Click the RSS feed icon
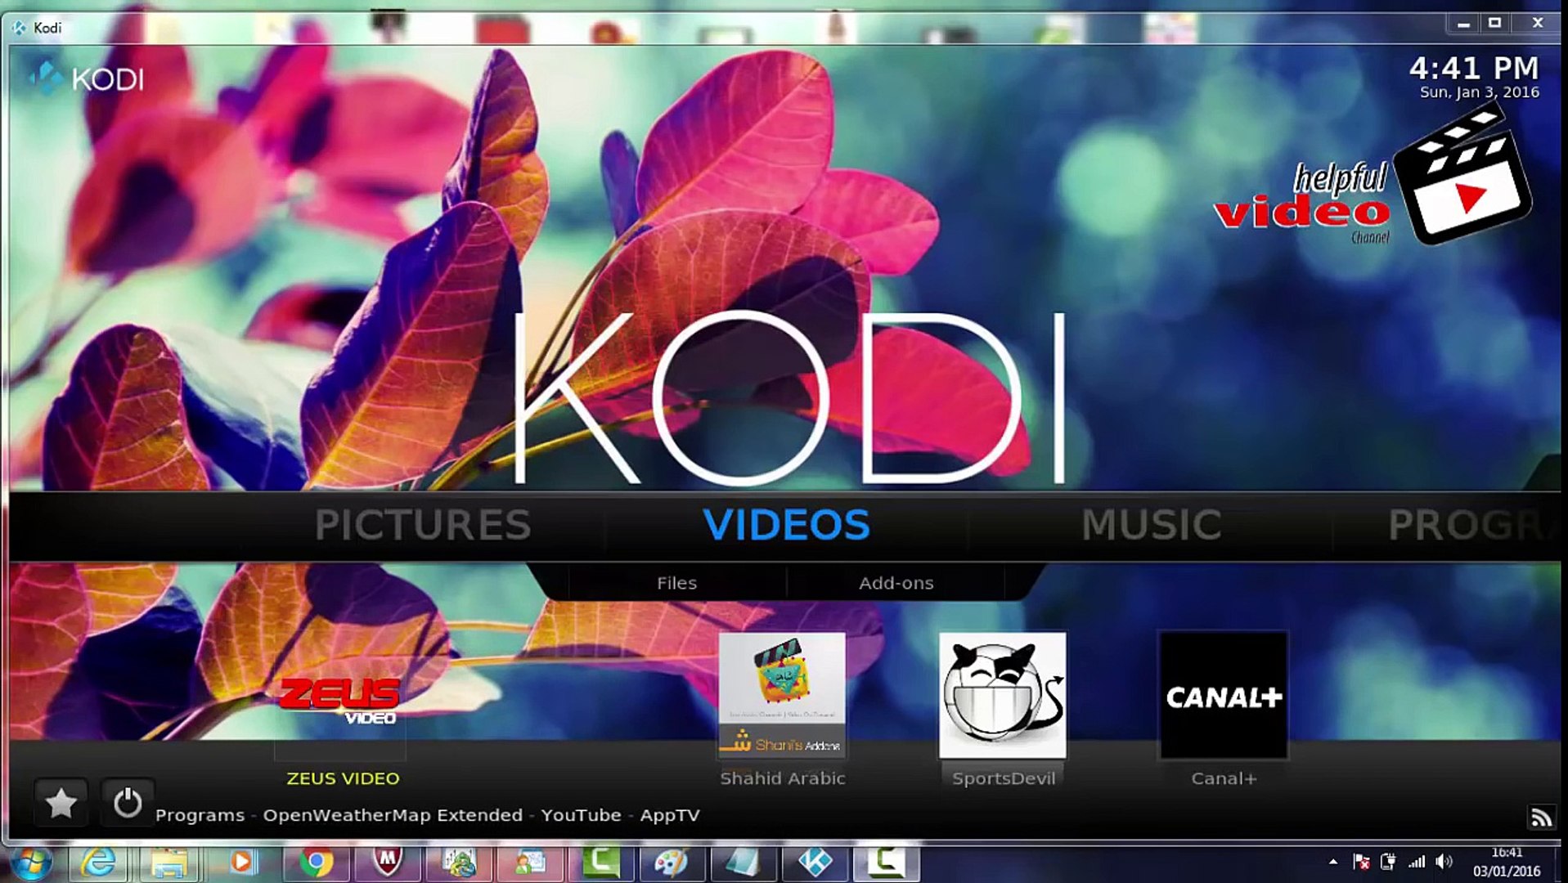 click(1541, 817)
